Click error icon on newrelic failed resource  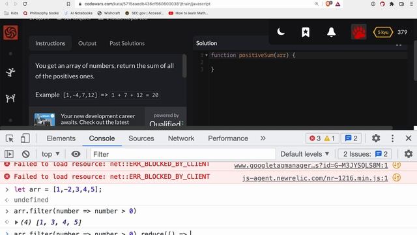[x=7, y=176]
